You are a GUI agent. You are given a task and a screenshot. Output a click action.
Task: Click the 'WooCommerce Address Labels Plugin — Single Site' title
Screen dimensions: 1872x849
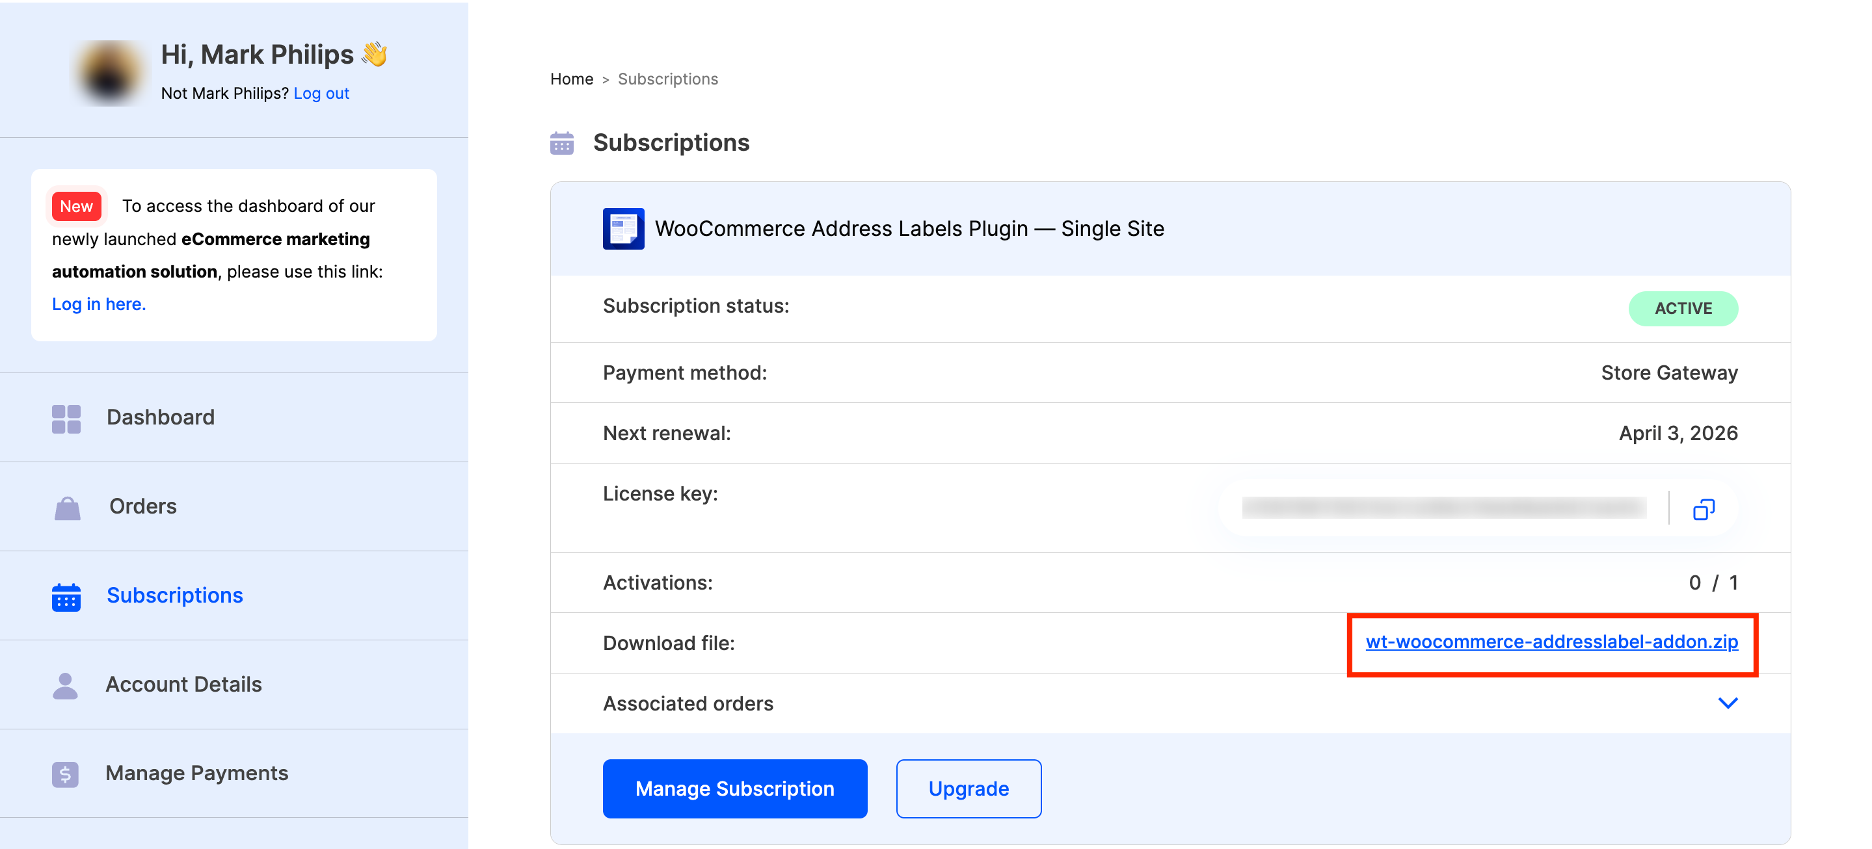pyautogui.click(x=909, y=229)
